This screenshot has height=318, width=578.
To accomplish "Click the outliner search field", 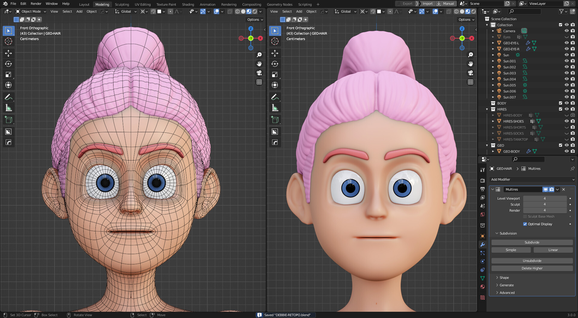I will pyautogui.click(x=524, y=11).
